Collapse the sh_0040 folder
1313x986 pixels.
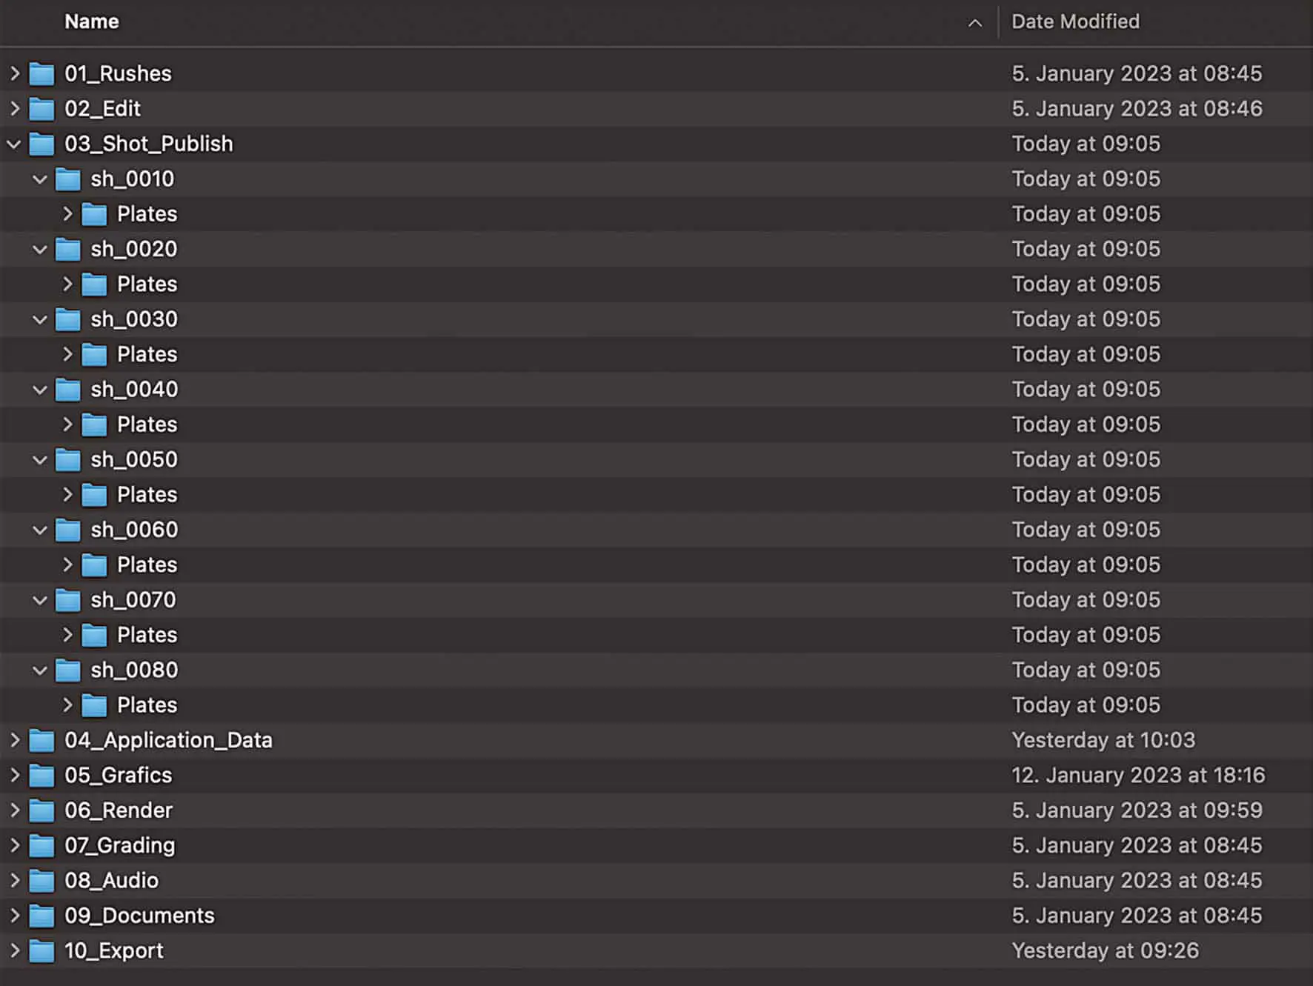click(x=40, y=390)
